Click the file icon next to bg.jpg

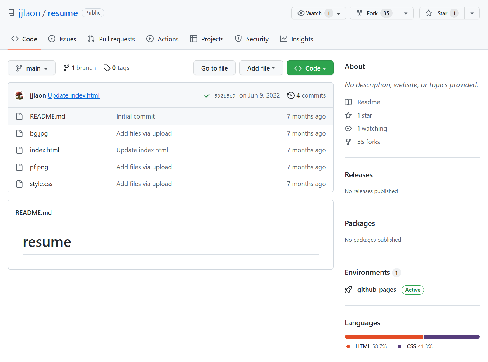point(19,133)
